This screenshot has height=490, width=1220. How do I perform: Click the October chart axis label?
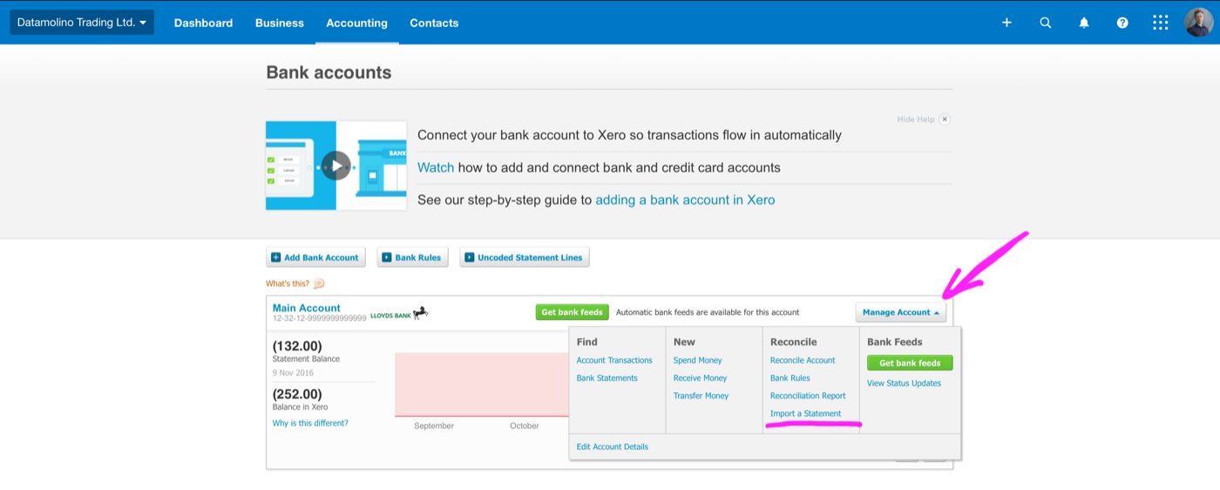(x=525, y=425)
